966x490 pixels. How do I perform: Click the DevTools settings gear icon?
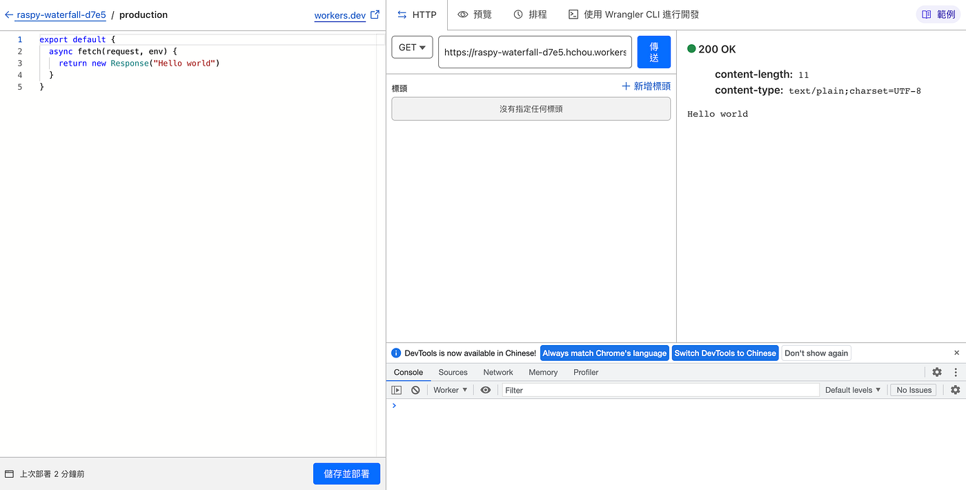coord(936,372)
